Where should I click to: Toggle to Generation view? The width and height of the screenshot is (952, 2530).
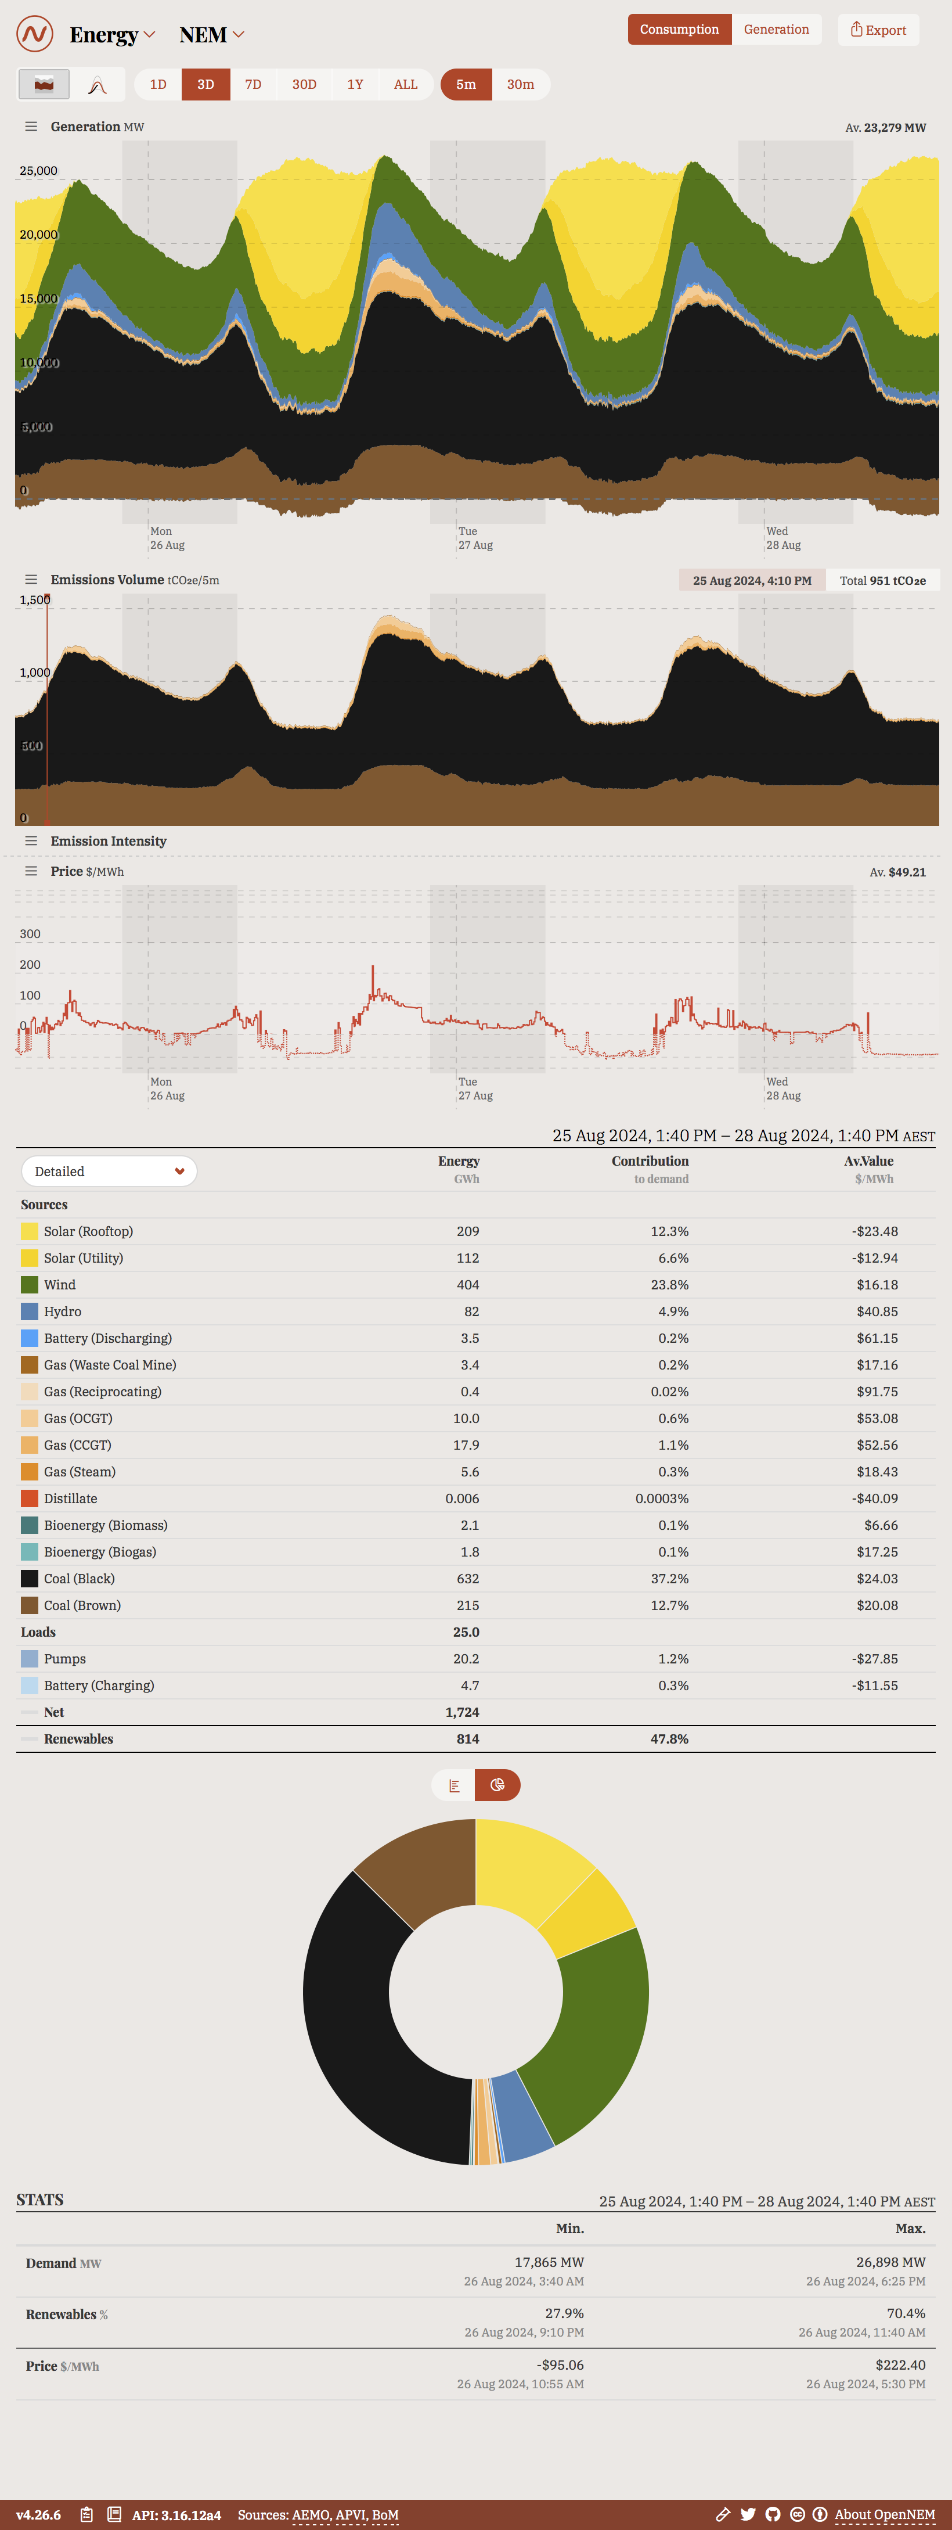tap(776, 30)
